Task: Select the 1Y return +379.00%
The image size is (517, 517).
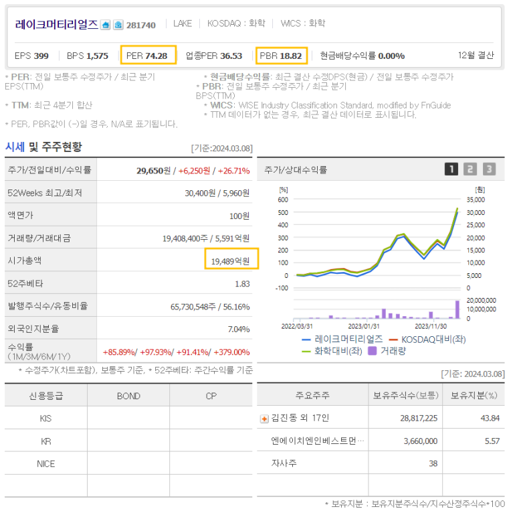Action: (x=231, y=352)
